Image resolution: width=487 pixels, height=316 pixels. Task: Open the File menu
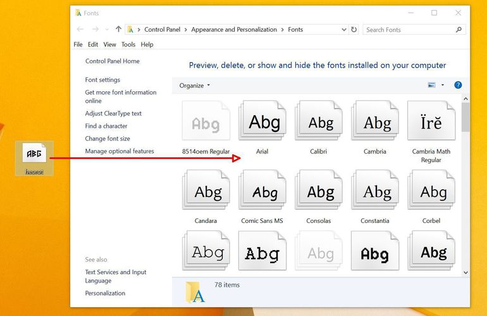[x=78, y=44]
